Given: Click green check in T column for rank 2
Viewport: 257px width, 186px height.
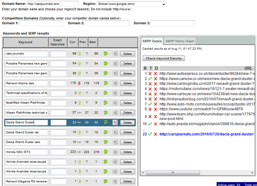Looking at the screenshot, I should pos(150,79).
